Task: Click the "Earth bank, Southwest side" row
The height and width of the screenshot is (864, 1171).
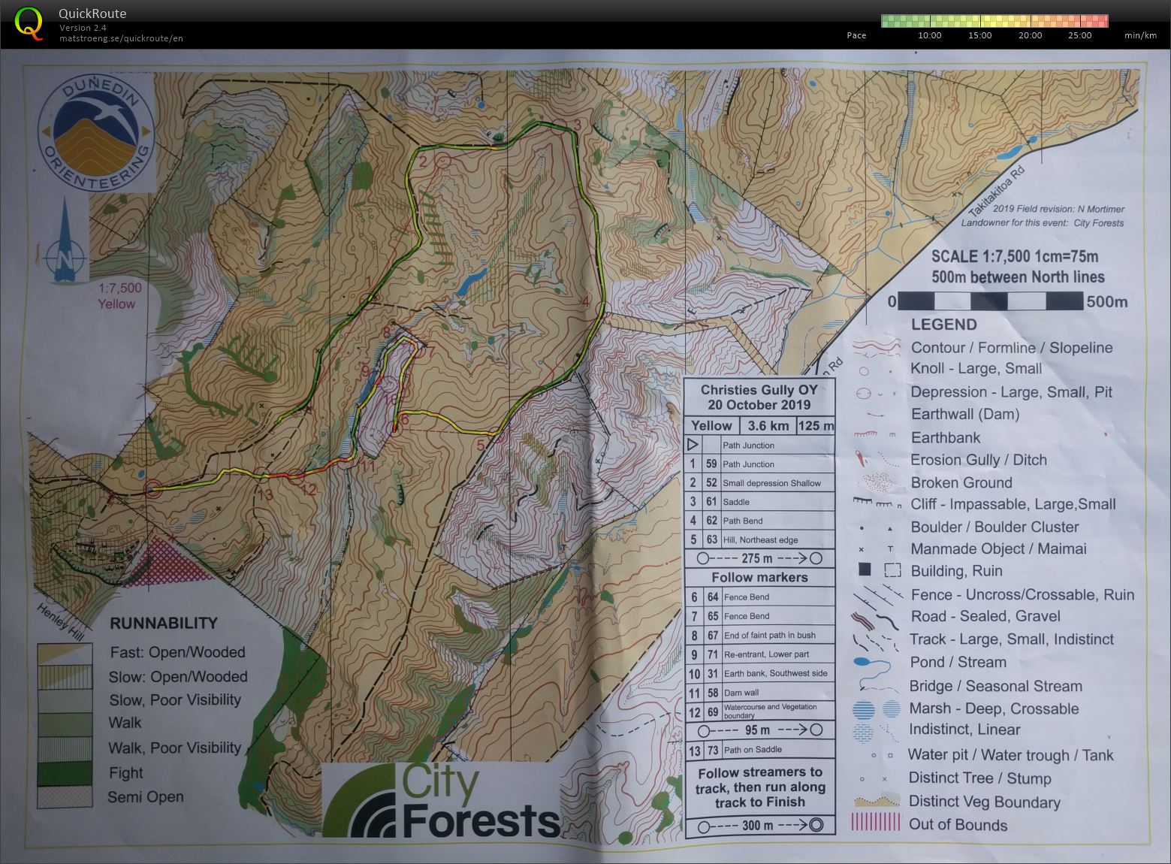Action: point(759,673)
